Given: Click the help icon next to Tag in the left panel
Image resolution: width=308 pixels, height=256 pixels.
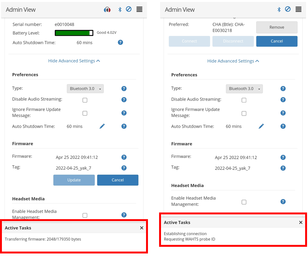Looking at the screenshot, I should click(124, 168).
